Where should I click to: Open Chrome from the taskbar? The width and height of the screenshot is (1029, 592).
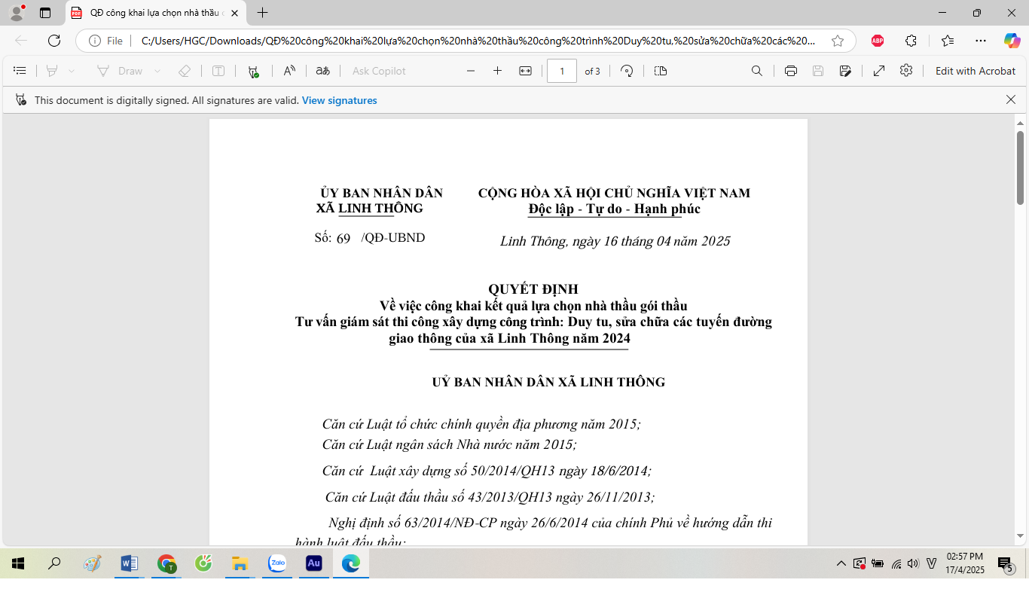166,563
